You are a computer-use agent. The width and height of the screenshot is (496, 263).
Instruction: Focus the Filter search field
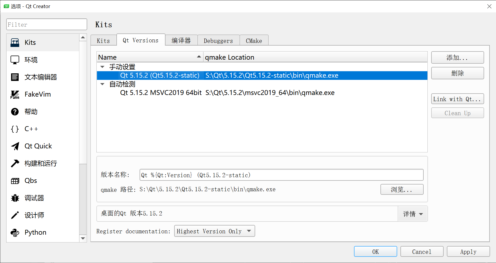click(x=47, y=25)
